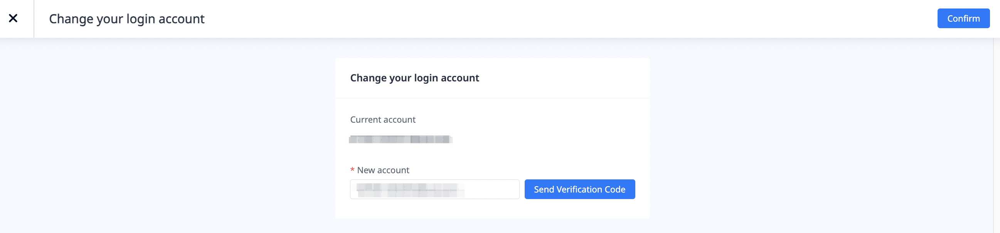Focus the New account input field

point(434,189)
